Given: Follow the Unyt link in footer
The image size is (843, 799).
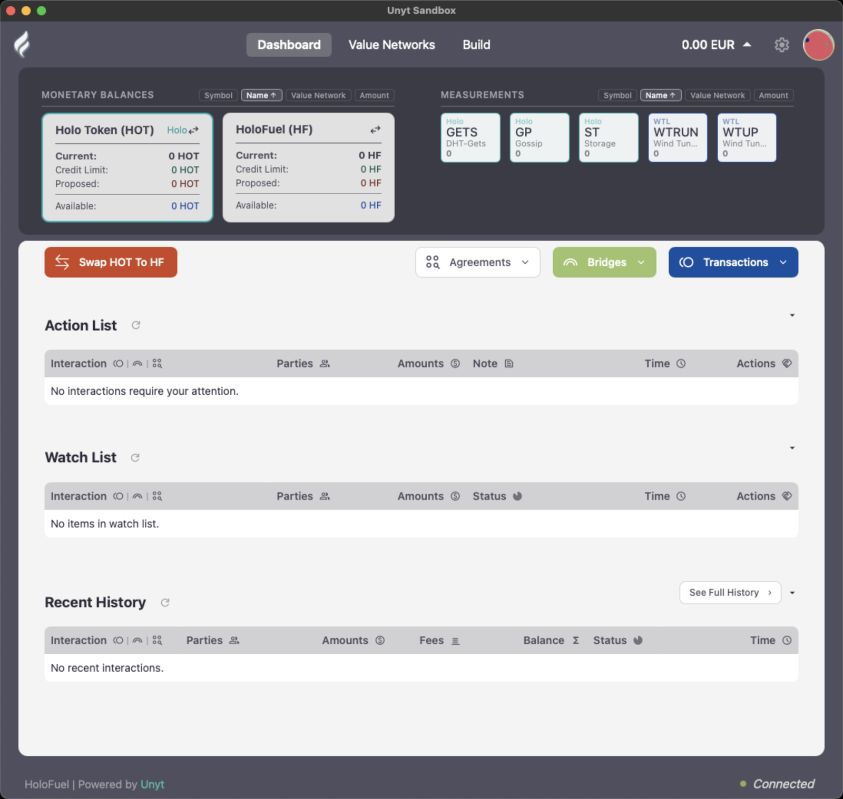Looking at the screenshot, I should click(x=152, y=784).
